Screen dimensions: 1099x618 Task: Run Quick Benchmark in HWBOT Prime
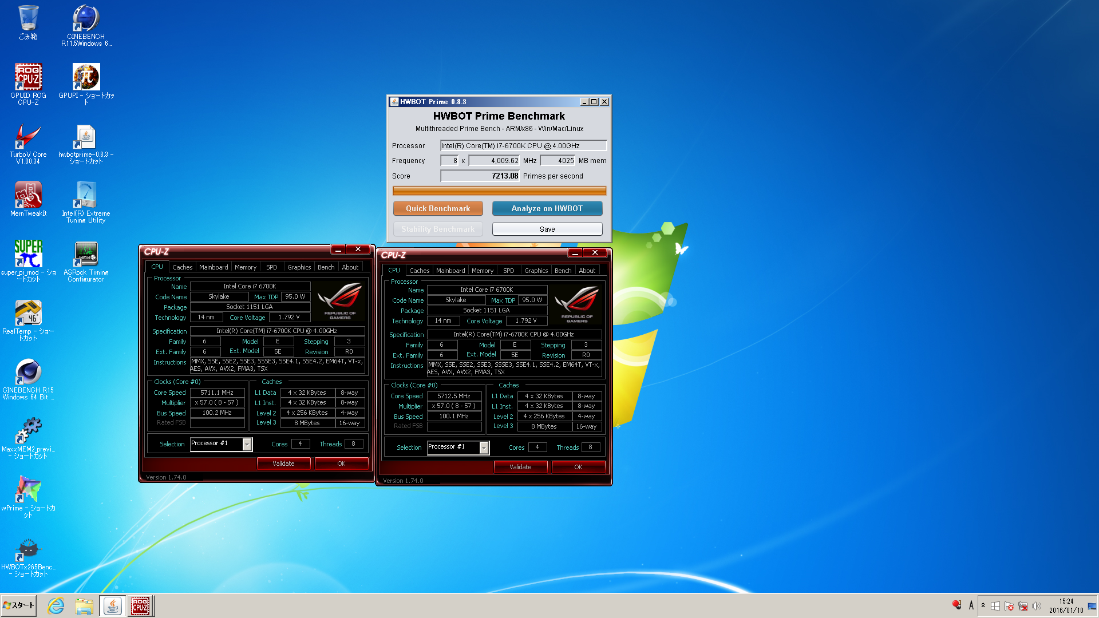[438, 208]
